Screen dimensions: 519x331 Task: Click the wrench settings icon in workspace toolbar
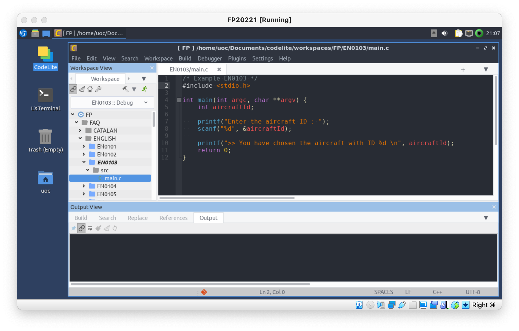[98, 89]
